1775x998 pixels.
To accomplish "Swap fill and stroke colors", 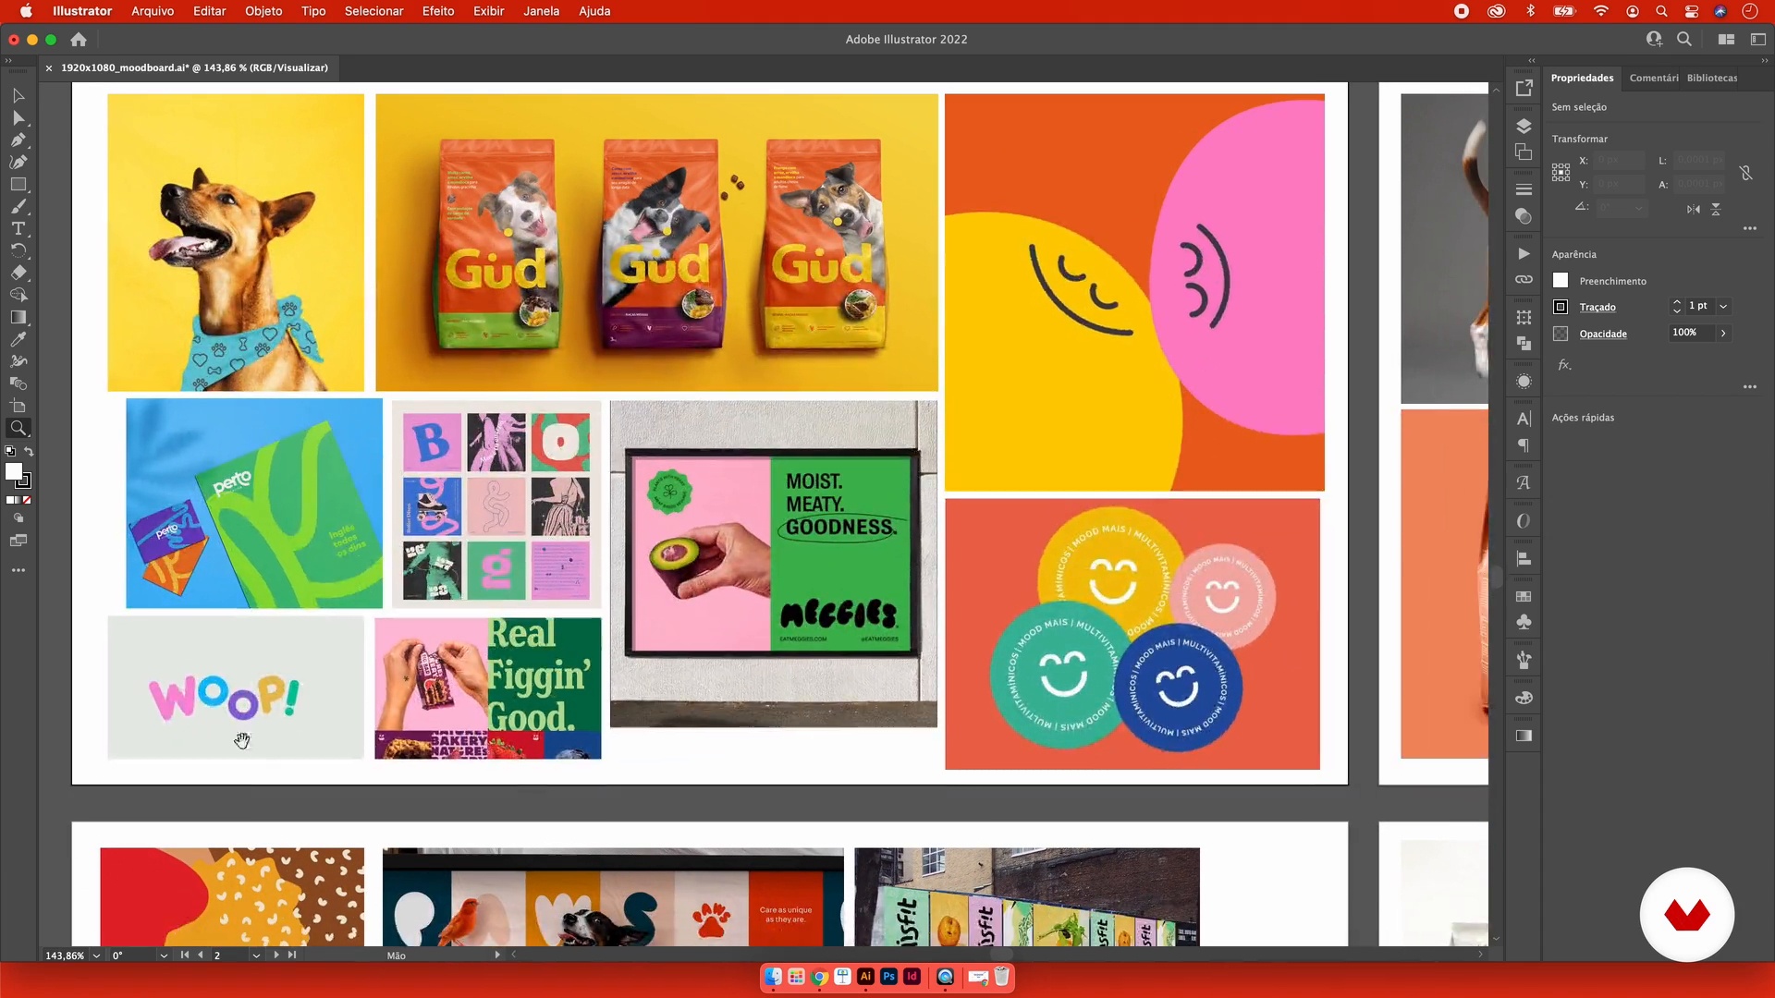I will 29,452.
